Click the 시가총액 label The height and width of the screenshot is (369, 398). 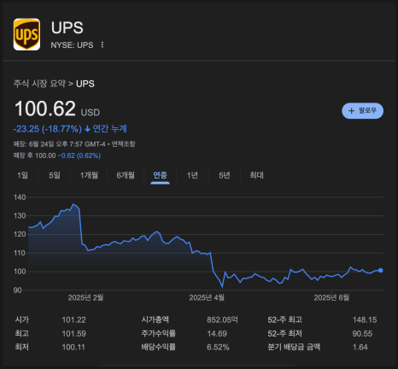[155, 319]
